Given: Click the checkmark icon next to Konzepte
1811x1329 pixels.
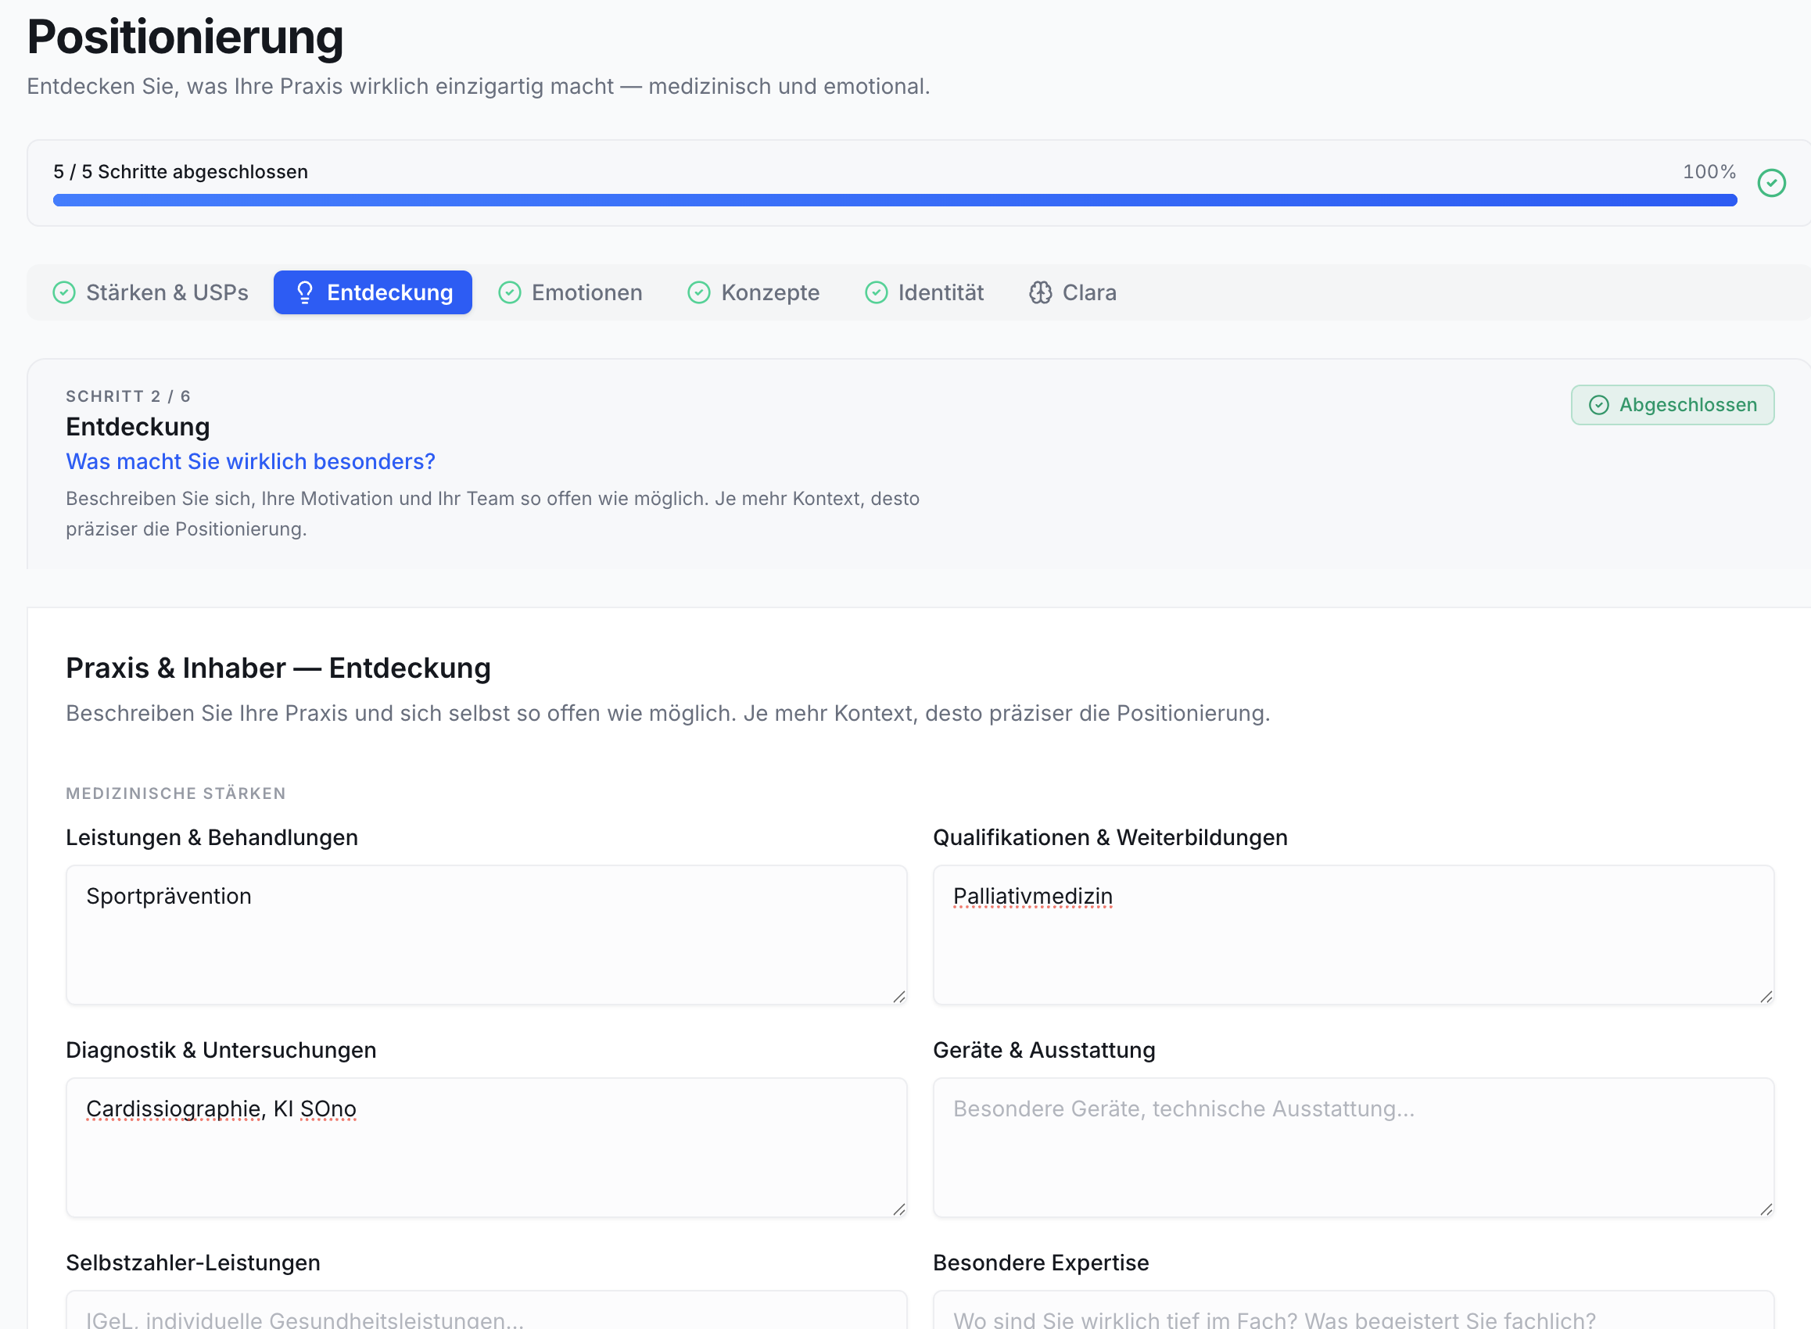Looking at the screenshot, I should pyautogui.click(x=699, y=293).
